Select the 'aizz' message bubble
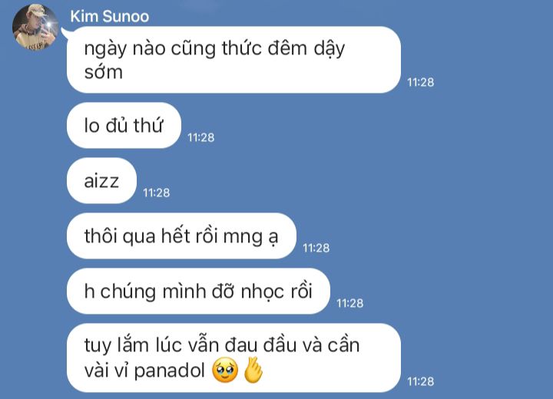Screen dimensions: 553x399 (x=101, y=180)
